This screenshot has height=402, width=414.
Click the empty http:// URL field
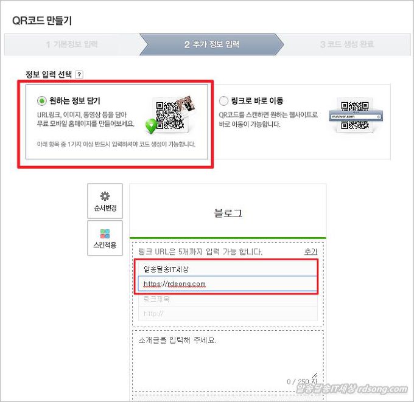(x=228, y=313)
